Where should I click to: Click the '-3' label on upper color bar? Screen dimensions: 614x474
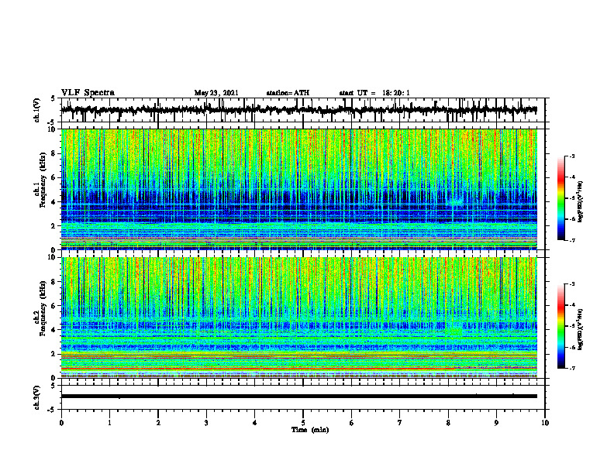click(572, 156)
